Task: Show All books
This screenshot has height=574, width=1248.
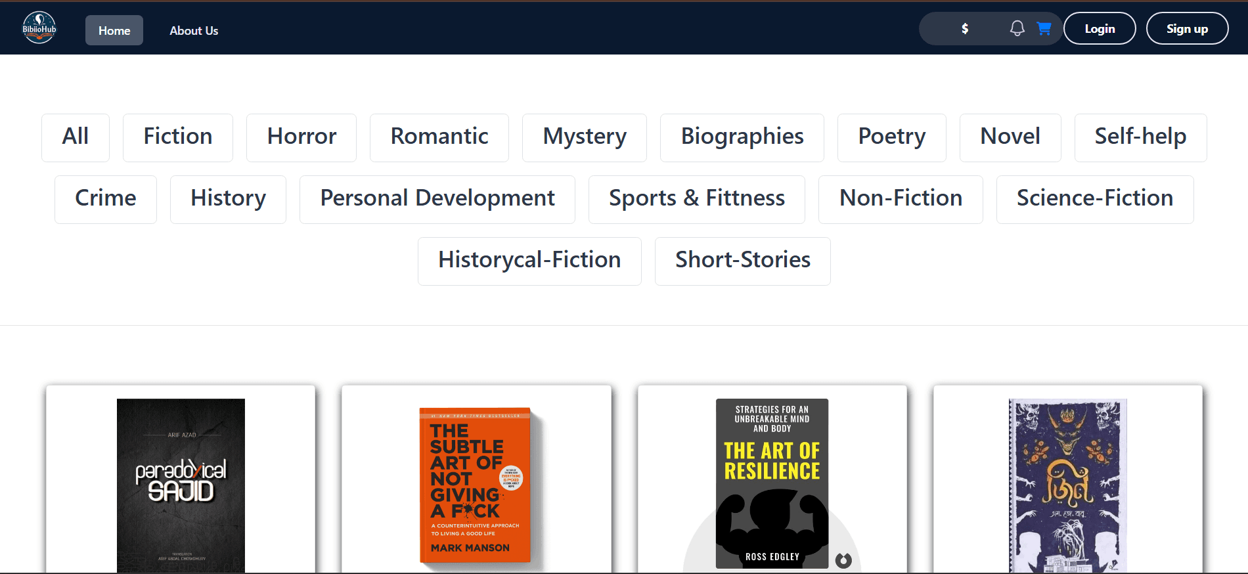Action: pos(75,137)
